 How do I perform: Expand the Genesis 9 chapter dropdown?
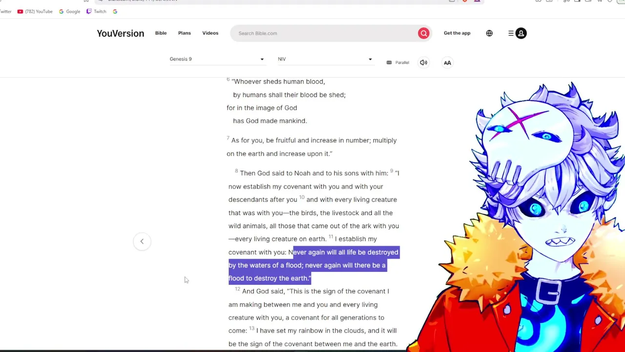217,59
